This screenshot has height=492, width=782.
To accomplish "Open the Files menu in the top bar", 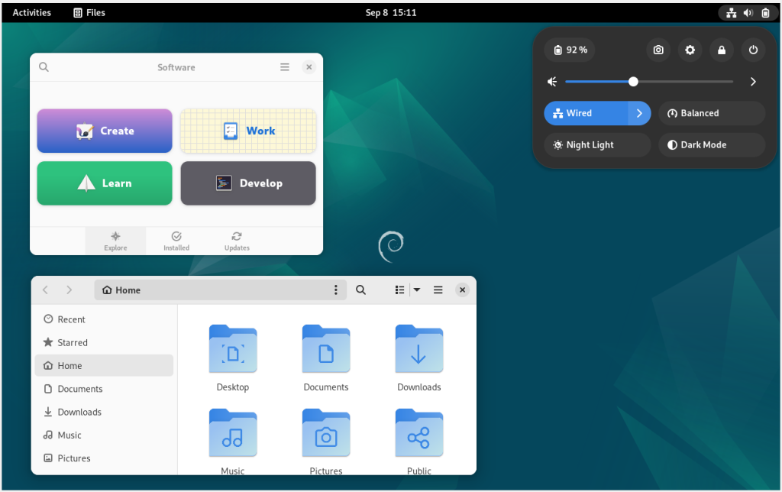I will [x=89, y=12].
